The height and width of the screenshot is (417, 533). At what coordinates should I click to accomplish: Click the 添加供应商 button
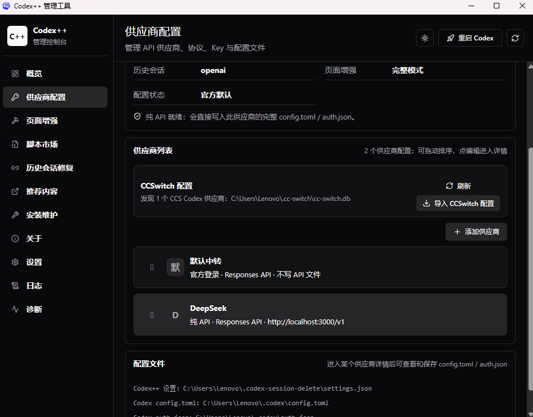[x=476, y=232]
